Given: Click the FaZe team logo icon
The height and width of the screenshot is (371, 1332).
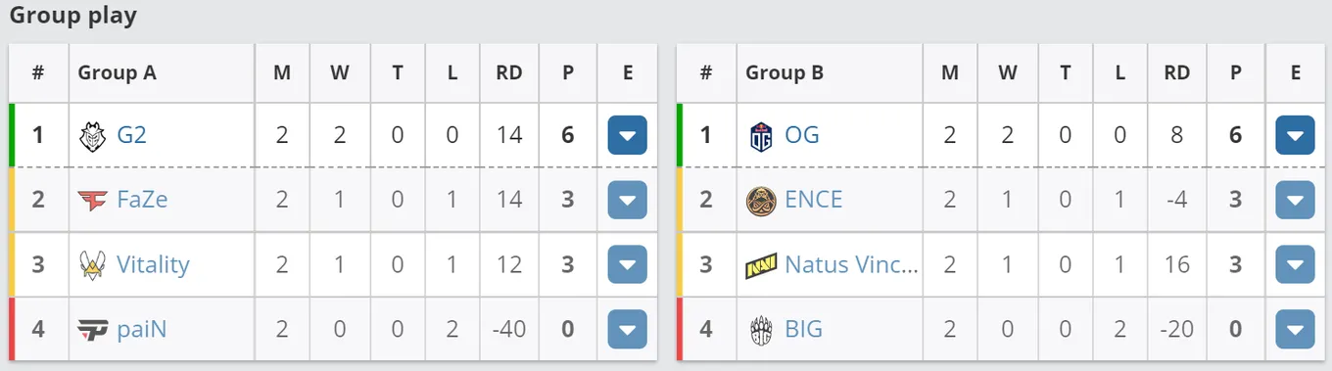Looking at the screenshot, I should [92, 200].
